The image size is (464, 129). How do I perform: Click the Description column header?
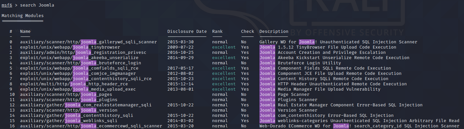click(274, 32)
